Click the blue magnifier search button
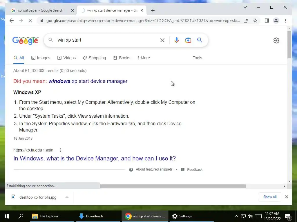Screen dimensions: 297x222 pos(200,40)
